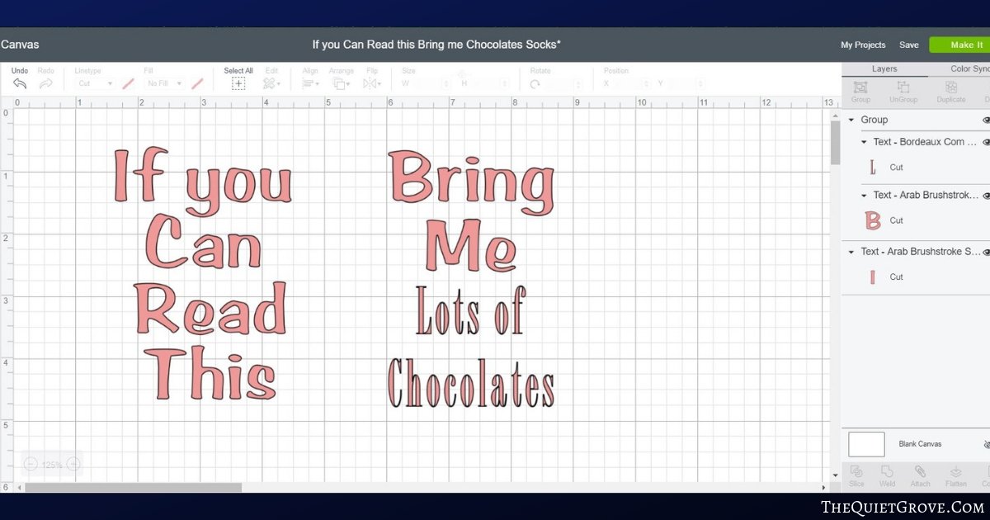Select the 'Me' text on canvas

(471, 246)
